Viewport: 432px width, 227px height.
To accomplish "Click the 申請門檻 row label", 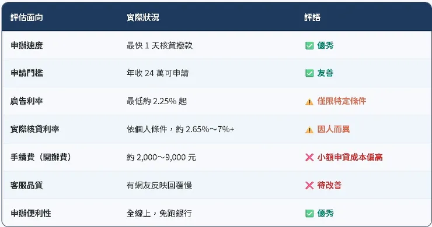I will pos(27,73).
